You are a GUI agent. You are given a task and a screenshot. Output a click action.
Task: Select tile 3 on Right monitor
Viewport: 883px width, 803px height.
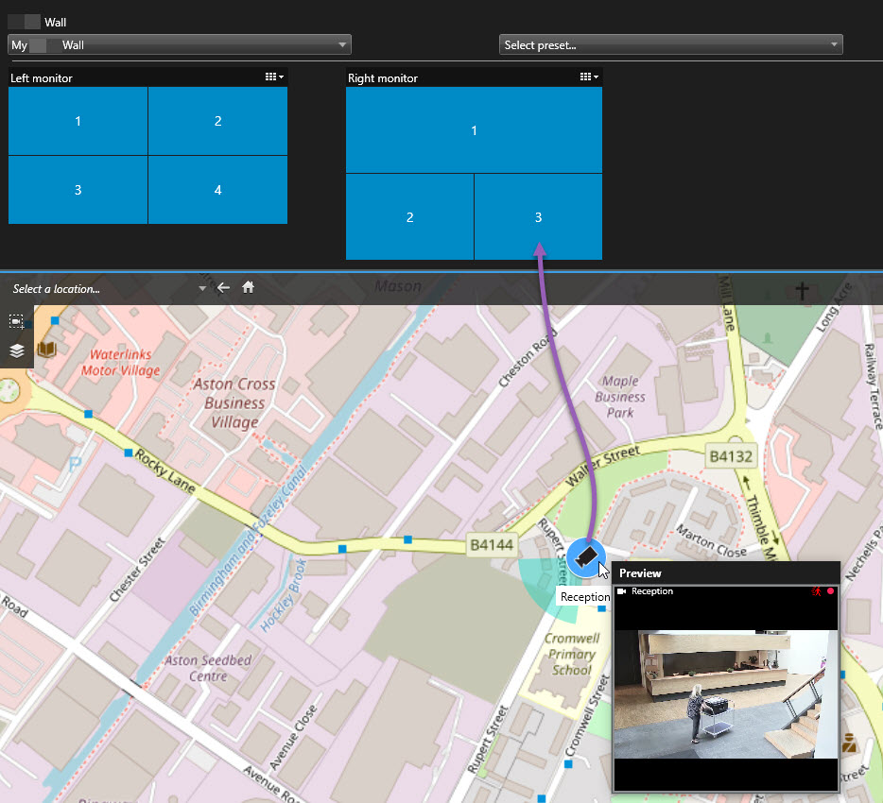538,216
